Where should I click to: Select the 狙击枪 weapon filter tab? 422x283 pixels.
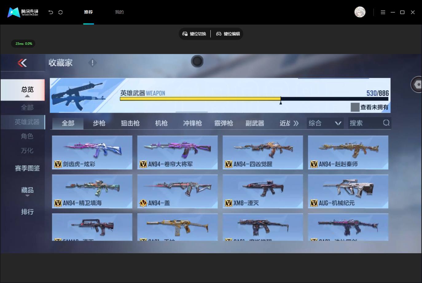(x=130, y=123)
